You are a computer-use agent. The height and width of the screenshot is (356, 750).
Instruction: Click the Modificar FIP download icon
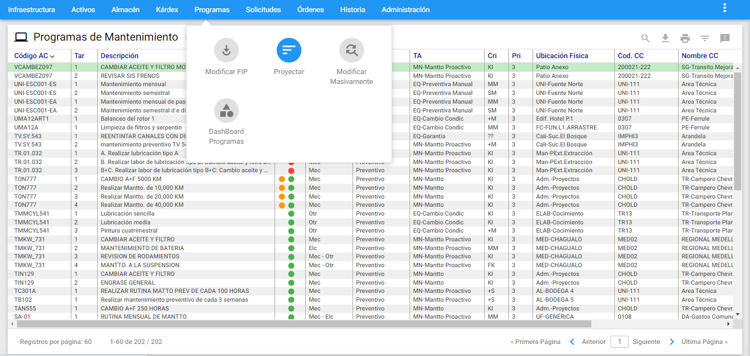click(226, 50)
